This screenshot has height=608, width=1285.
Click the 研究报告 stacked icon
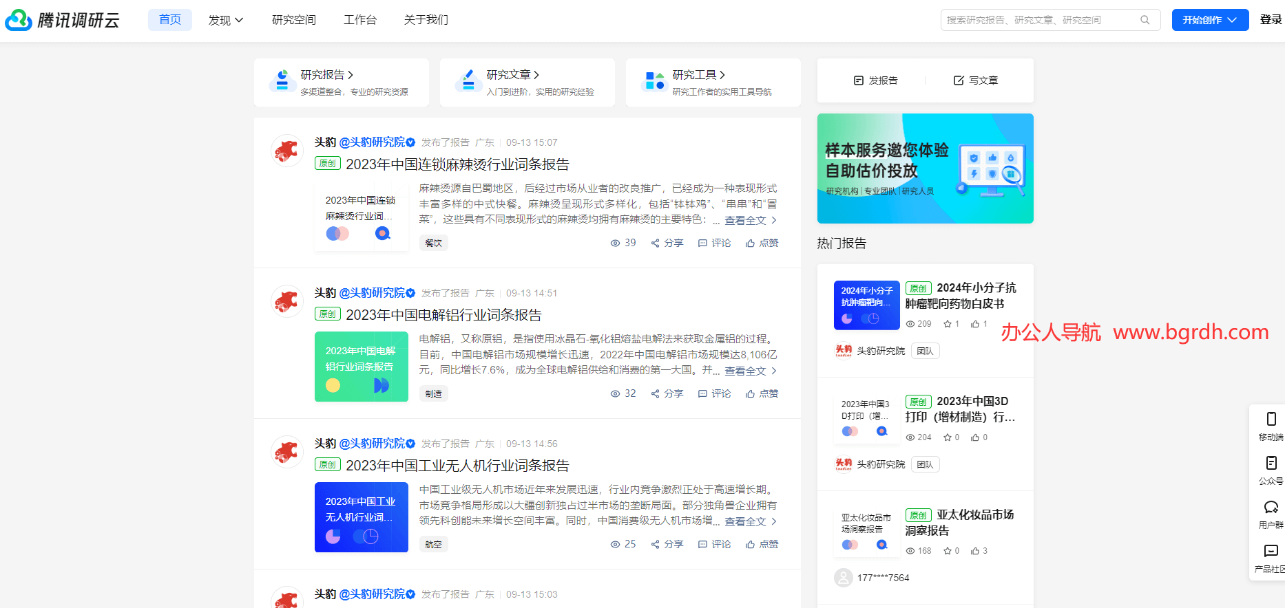(x=282, y=80)
